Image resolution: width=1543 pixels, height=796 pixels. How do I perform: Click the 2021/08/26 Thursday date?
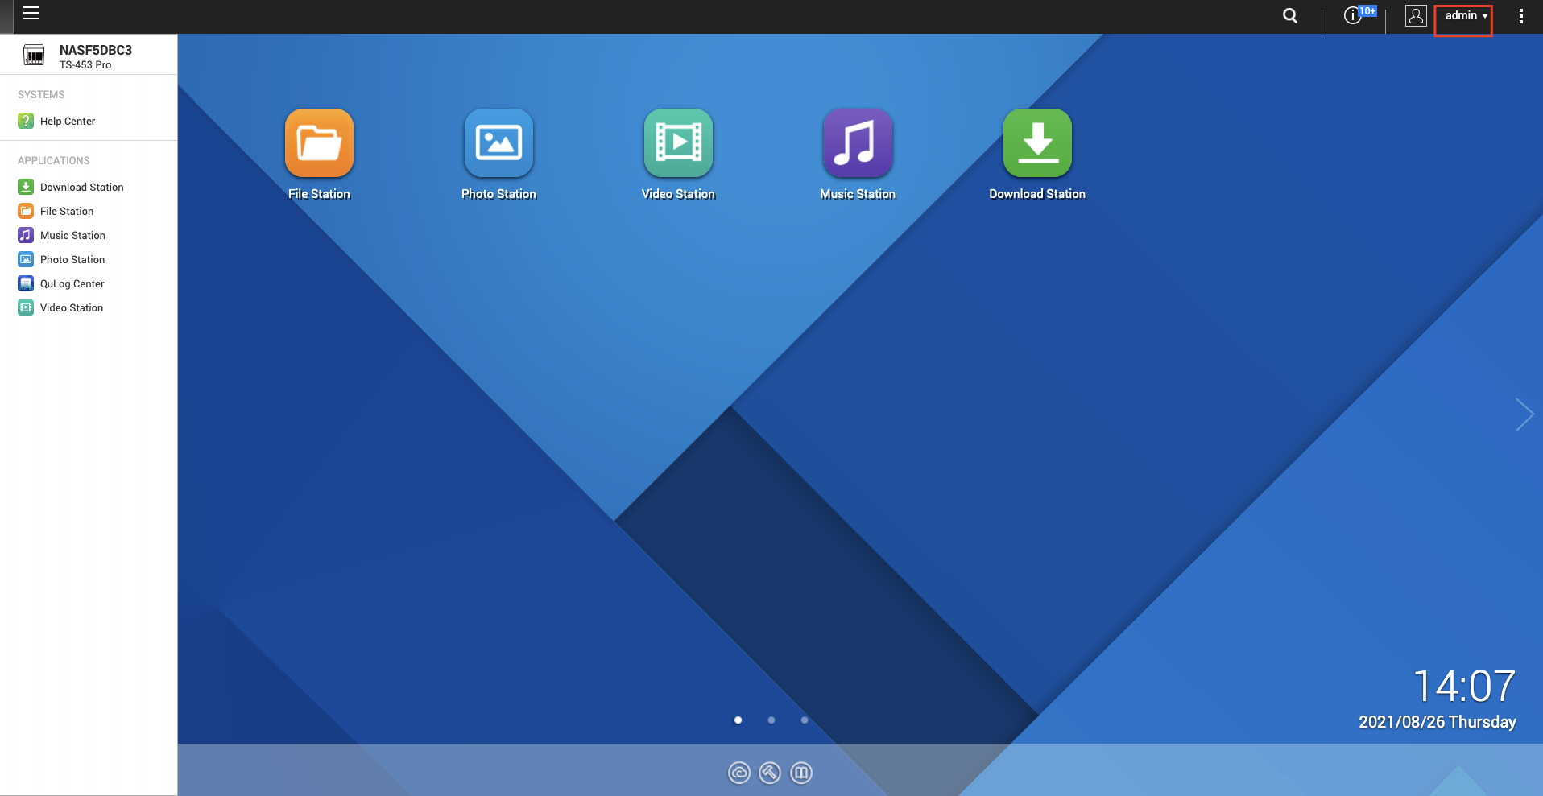point(1438,722)
